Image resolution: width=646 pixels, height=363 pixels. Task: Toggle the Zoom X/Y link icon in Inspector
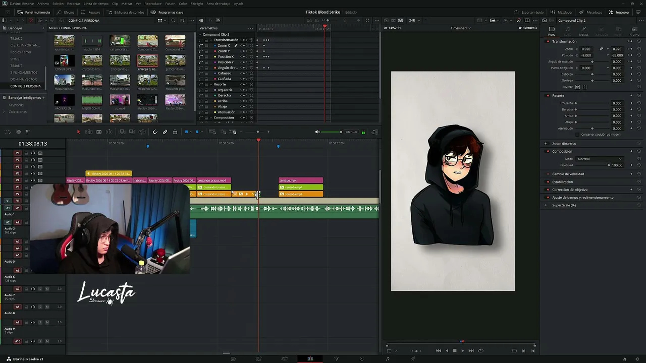pyautogui.click(x=601, y=49)
